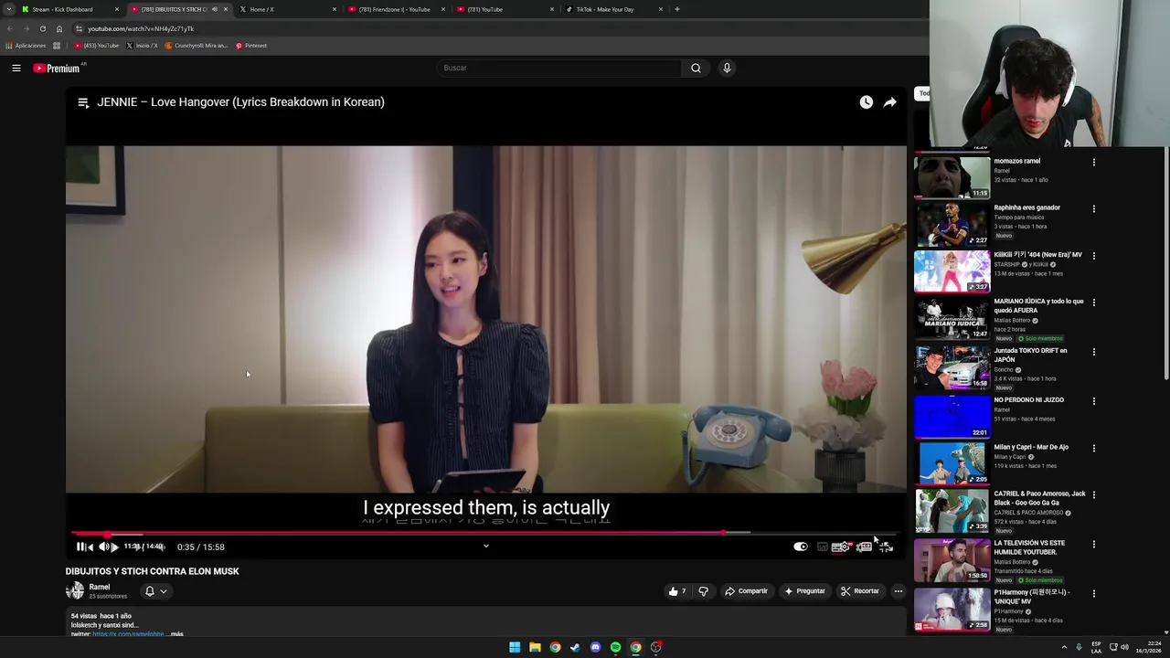
Task: Open options menu for KiiiKiii 404 MV
Action: pos(1093,256)
